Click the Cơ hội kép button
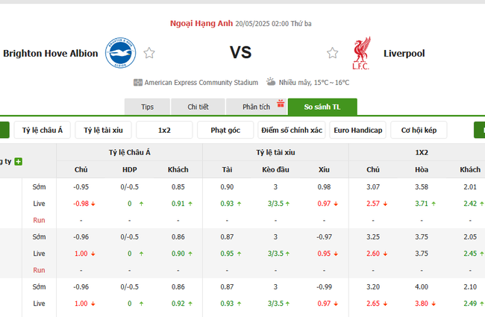The width and height of the screenshot is (485, 317). [419, 131]
